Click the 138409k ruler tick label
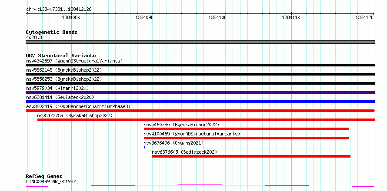This screenshot has width=387, height=191. (145, 17)
